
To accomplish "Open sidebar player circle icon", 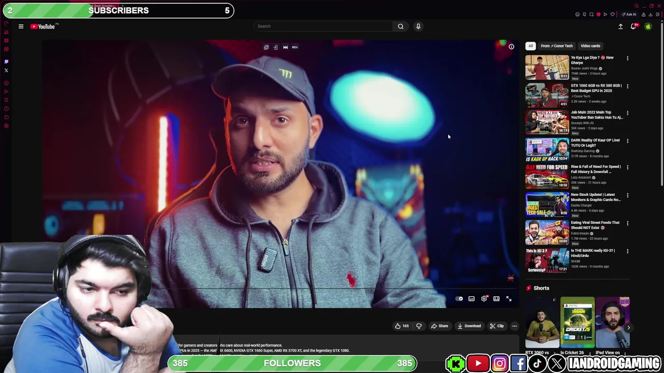I will tap(6, 83).
